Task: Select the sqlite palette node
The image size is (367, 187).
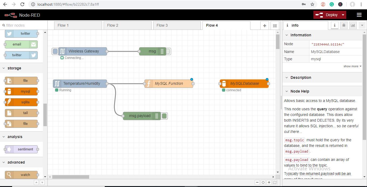Action: (x=21, y=102)
